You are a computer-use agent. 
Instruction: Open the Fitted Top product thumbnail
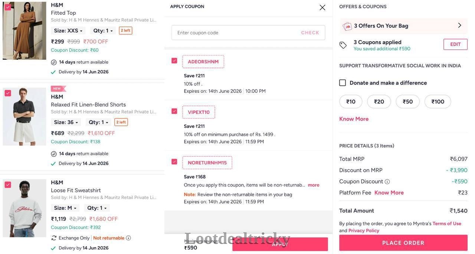coord(24,31)
